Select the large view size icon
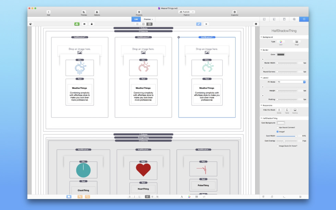336x210 pixels. 149,24
